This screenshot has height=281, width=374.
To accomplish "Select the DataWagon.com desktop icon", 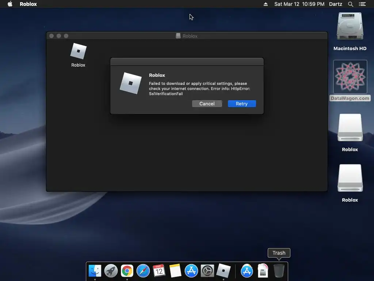I will (x=350, y=77).
